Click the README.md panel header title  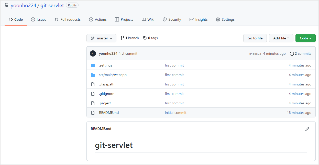(101, 129)
